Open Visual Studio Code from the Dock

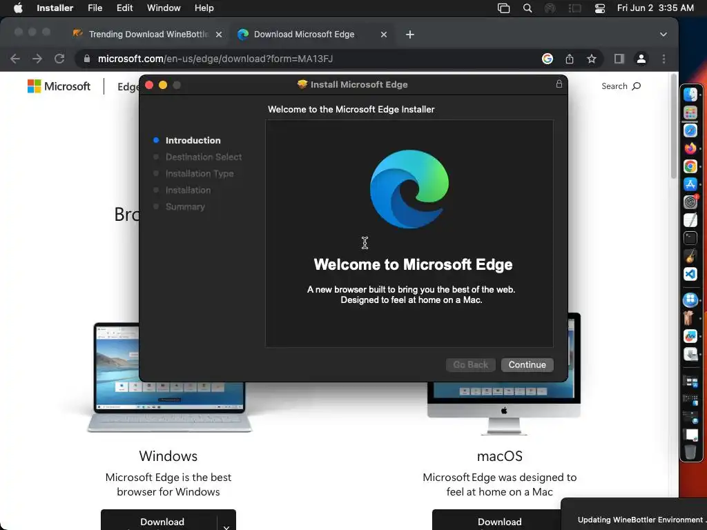click(690, 273)
